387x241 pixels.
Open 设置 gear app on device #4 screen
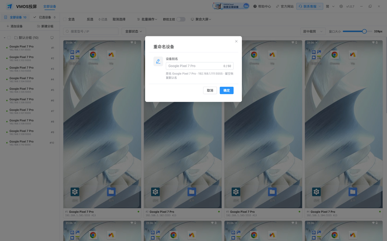[316, 192]
